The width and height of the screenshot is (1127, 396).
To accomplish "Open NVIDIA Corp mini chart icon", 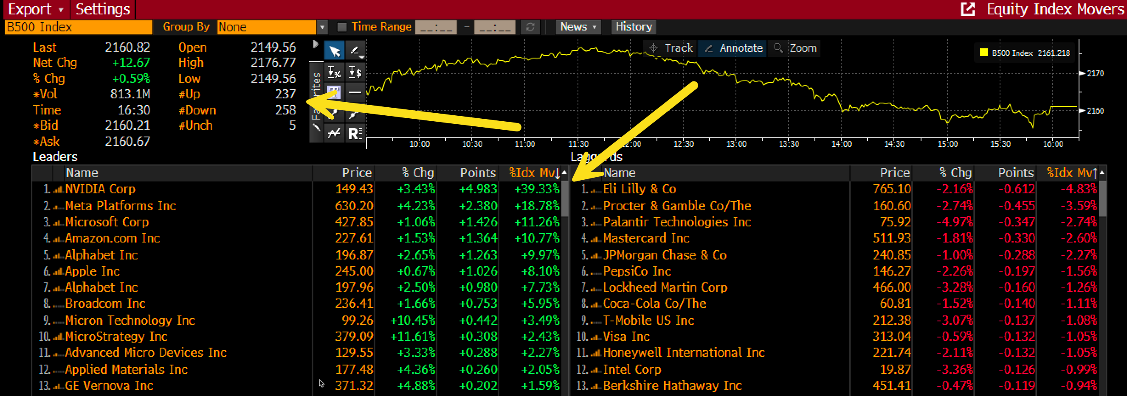I will pyautogui.click(x=58, y=190).
